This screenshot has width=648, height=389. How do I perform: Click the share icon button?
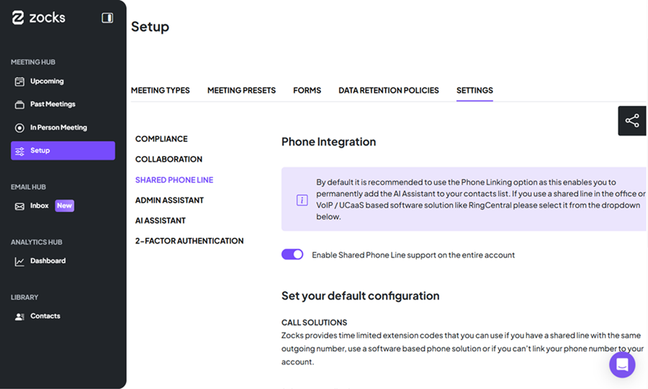pos(632,121)
